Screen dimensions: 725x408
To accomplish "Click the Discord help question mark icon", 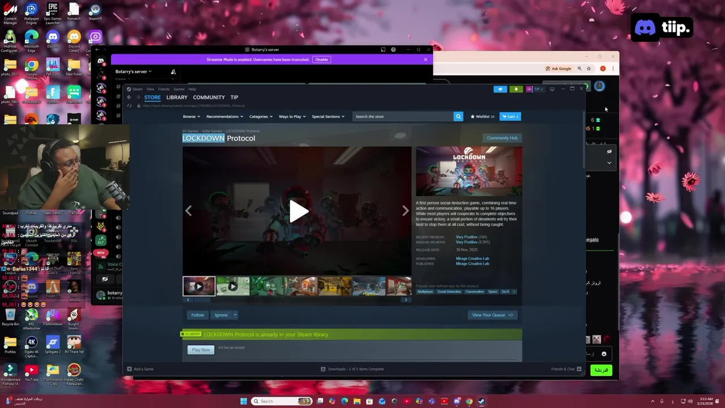I will click(393, 50).
